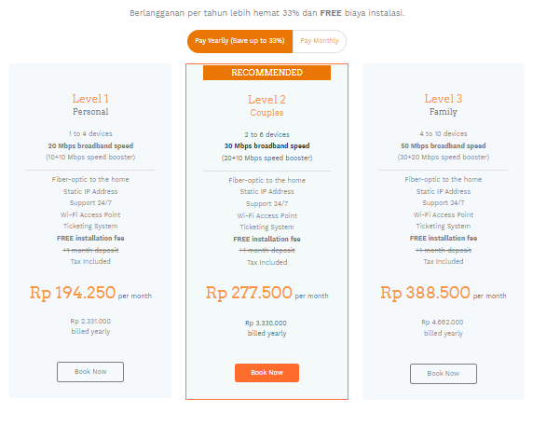The height and width of the screenshot is (427, 533).
Task: Book the Level 1 Personal plan
Action: point(90,372)
